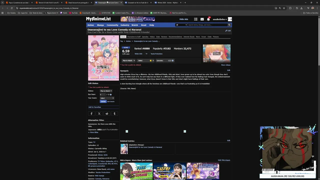Viewport: 320px width, 180px height.
Task: Click the search magnifier button on MyAnimeList
Action: point(229,25)
